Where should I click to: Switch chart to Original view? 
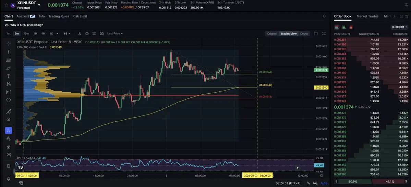tap(272, 34)
